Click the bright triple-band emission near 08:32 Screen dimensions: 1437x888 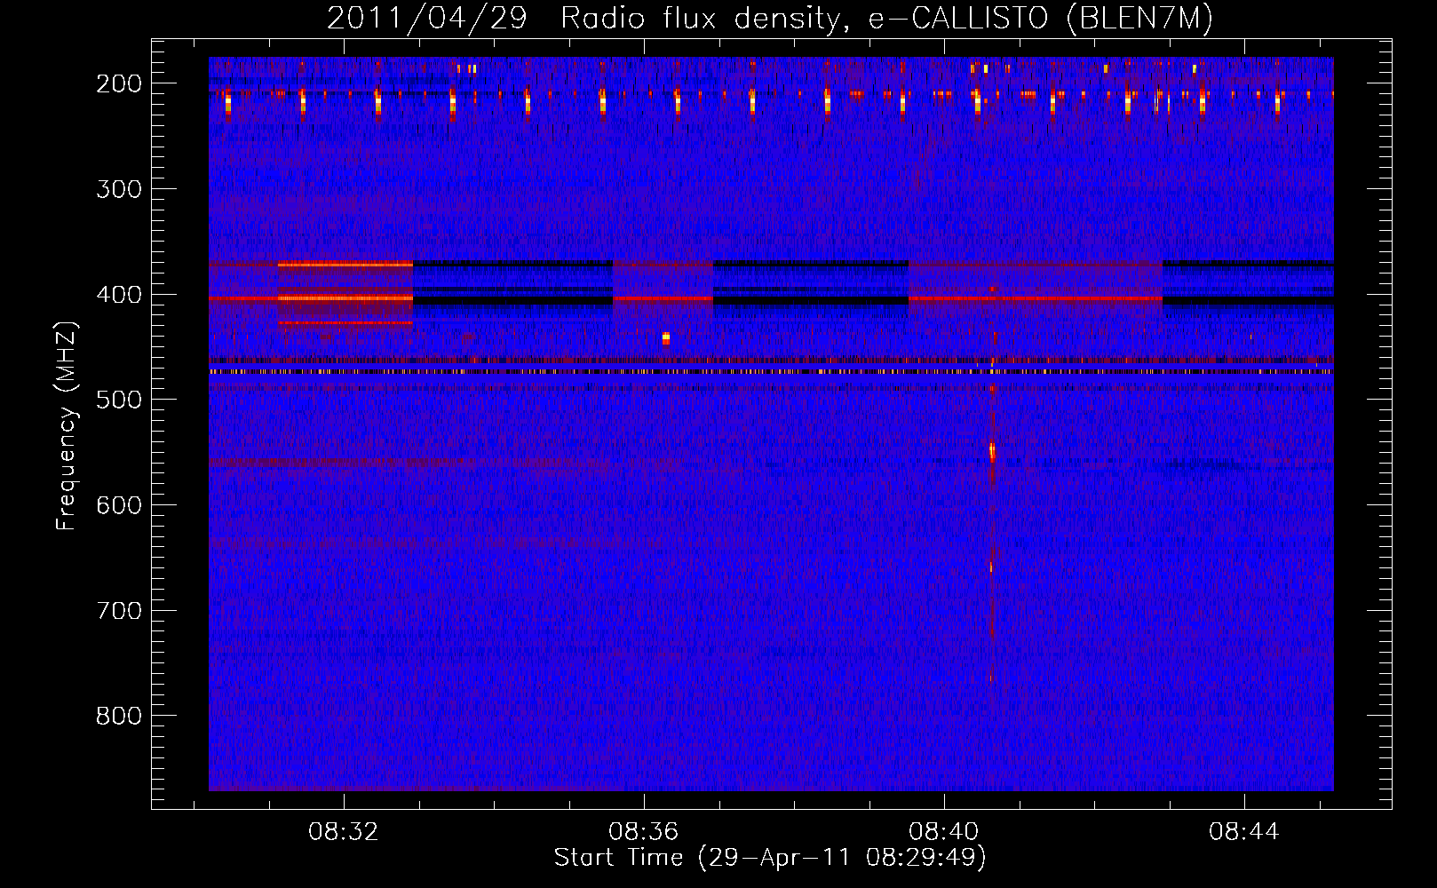coord(345,294)
